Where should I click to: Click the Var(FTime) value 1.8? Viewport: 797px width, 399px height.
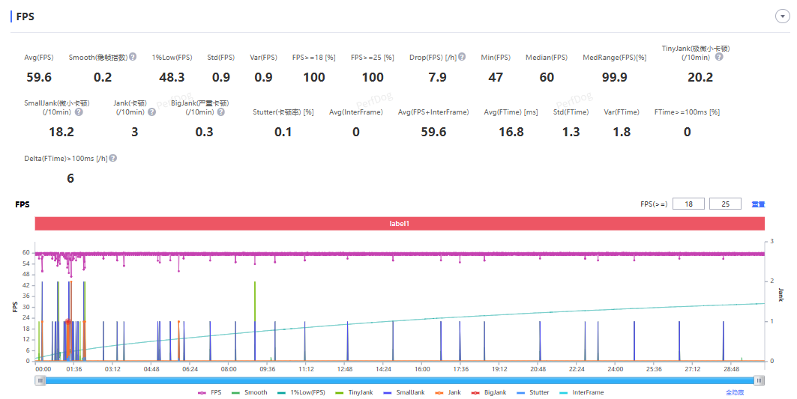tap(622, 132)
